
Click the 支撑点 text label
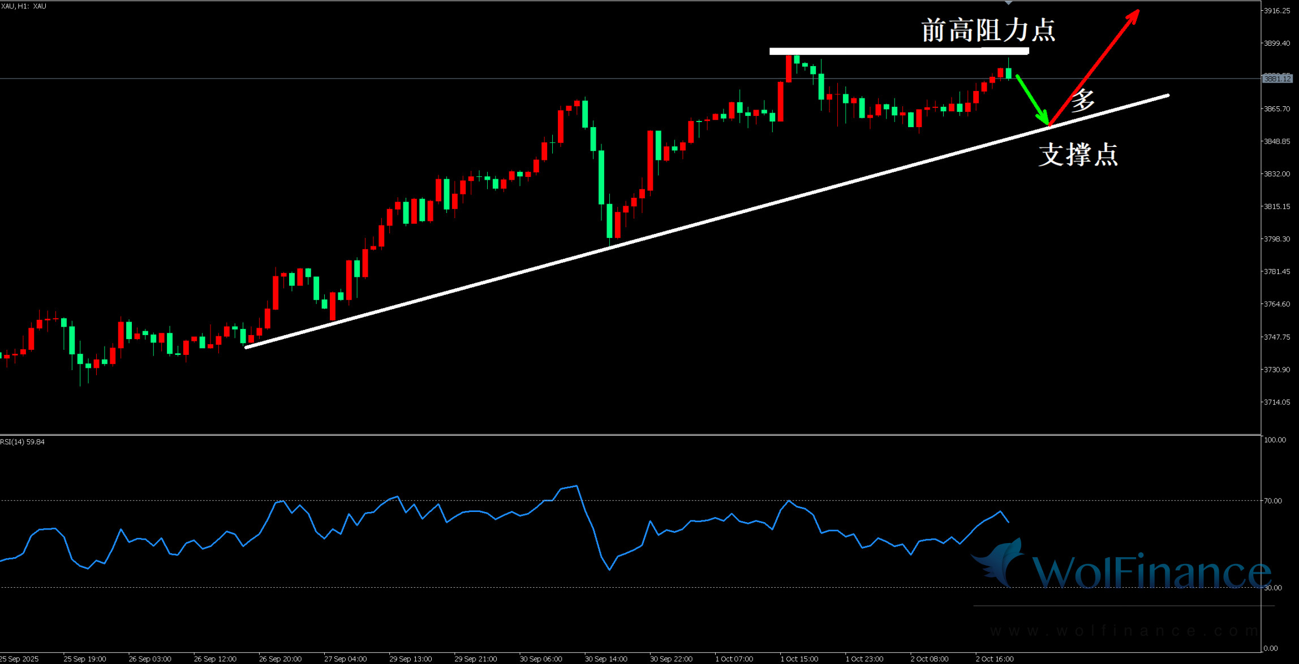[x=1078, y=154]
